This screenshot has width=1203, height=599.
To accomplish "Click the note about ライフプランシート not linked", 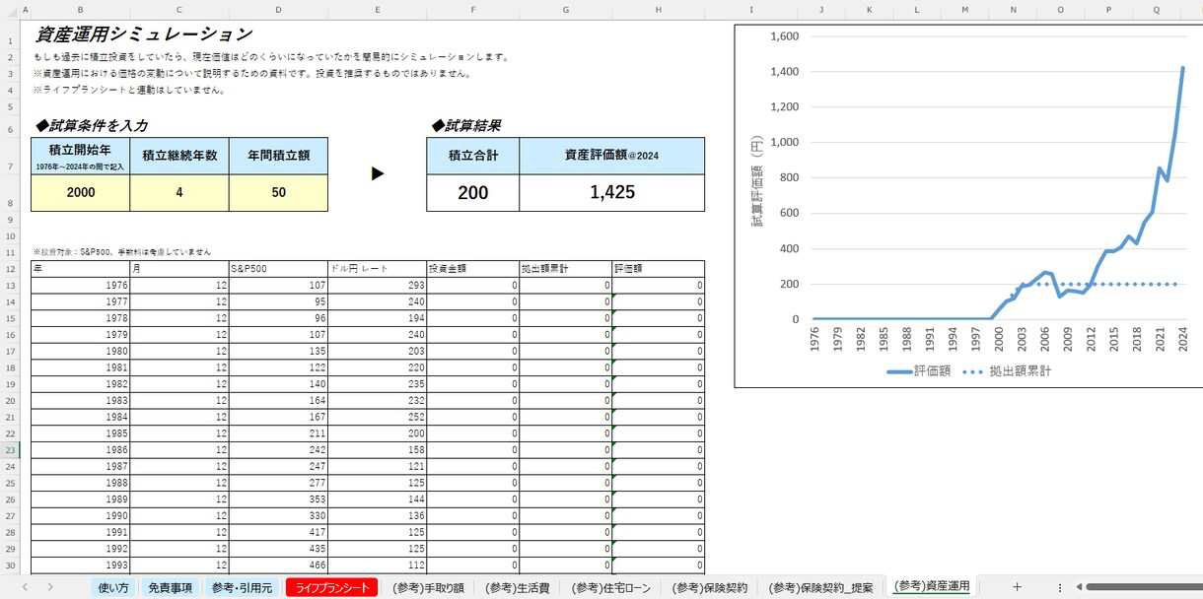I will tap(129, 90).
